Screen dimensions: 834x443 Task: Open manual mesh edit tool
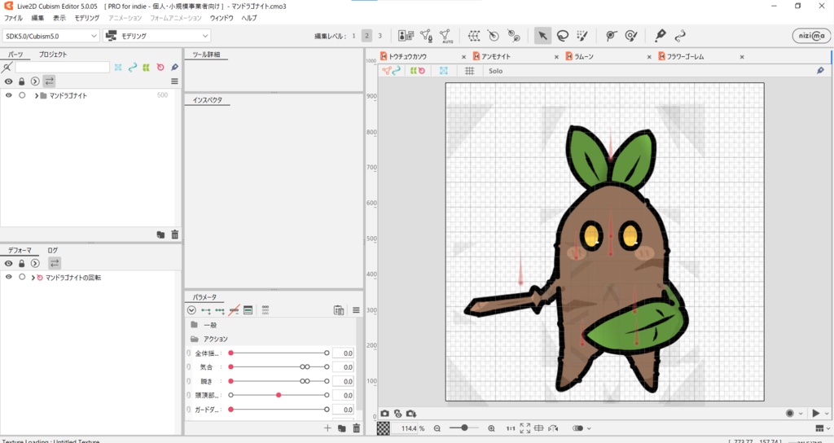tap(426, 36)
